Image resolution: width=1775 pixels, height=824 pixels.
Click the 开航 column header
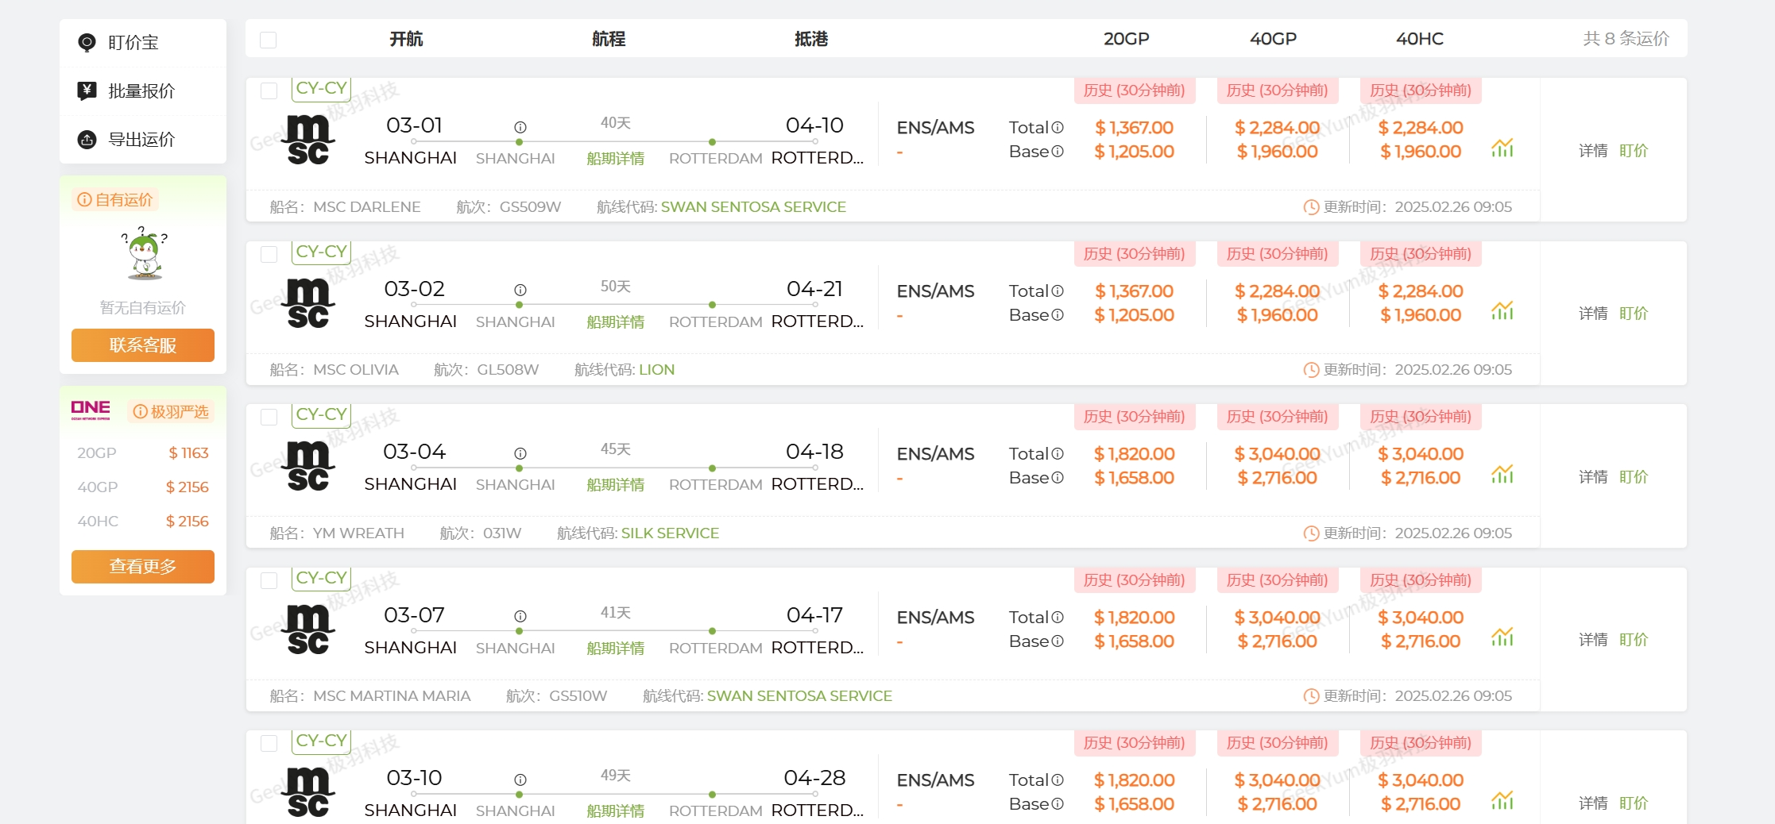pyautogui.click(x=406, y=39)
